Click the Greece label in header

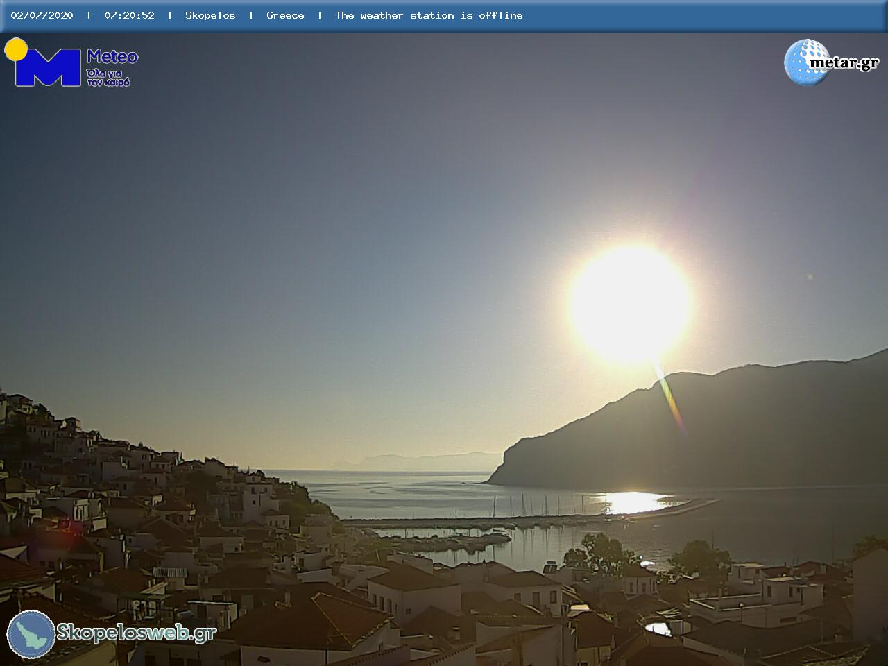285,15
